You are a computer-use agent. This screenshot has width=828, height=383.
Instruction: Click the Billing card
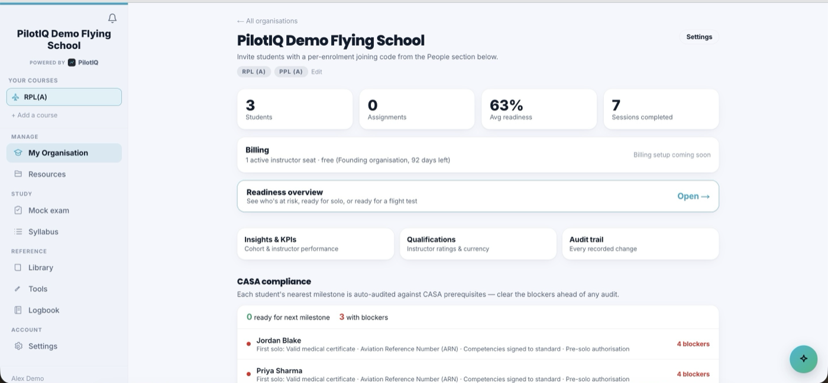478,155
